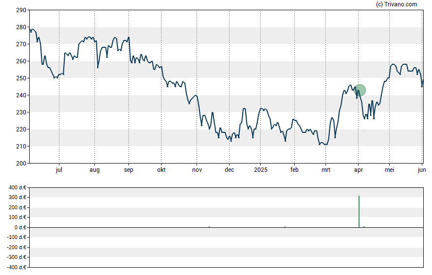Click the 'feb' month label
Viewport: 432px width, 275px height.
coord(294,170)
